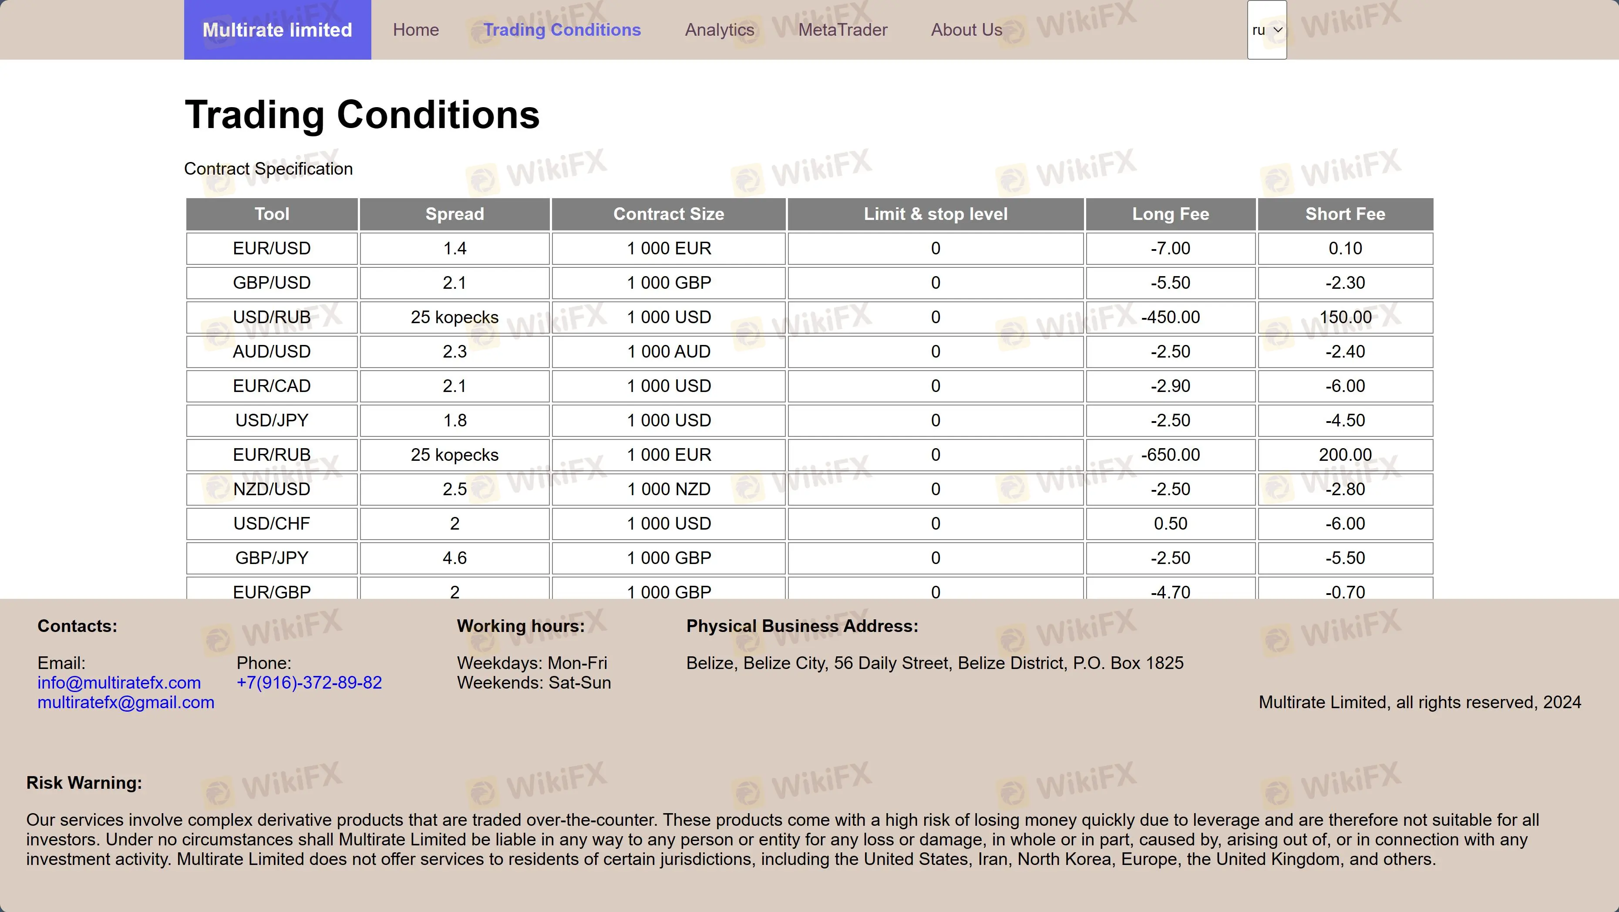Screen dimensions: 1619x912
Task: Click the GBP/JPY tool cell
Action: [272, 558]
